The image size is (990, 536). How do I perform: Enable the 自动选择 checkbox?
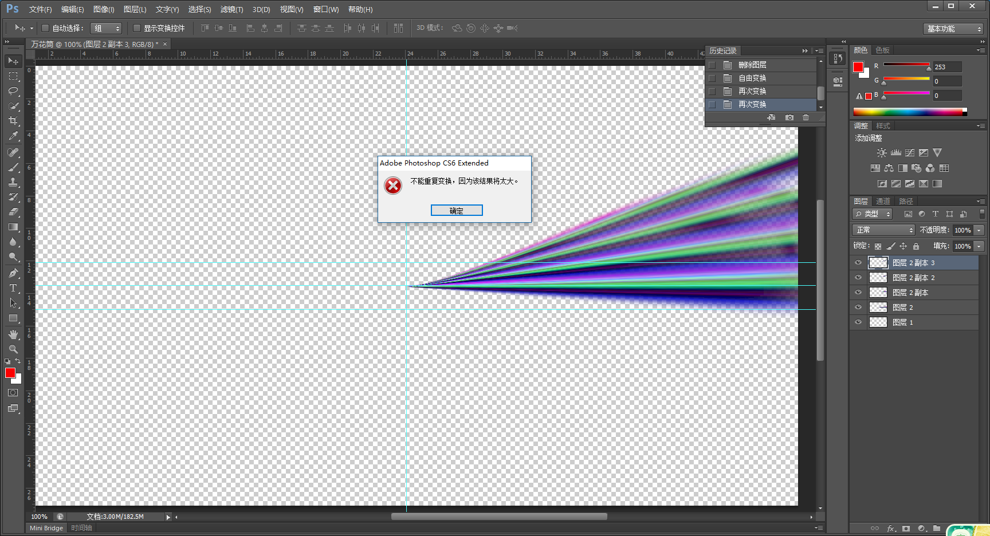[x=45, y=28]
